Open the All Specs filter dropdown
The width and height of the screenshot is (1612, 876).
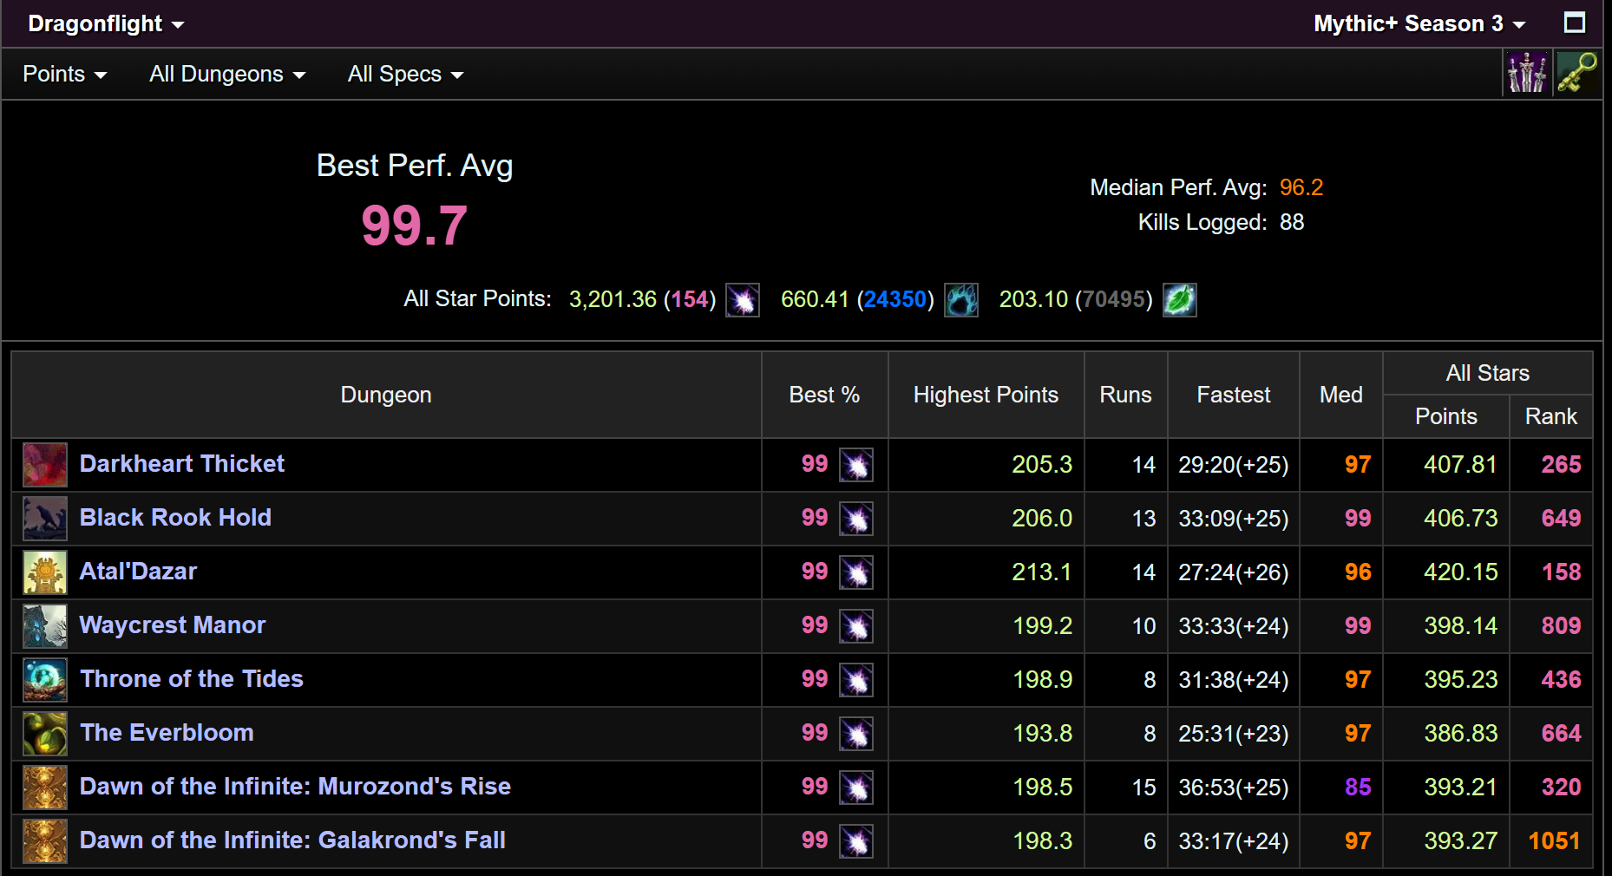tap(405, 74)
